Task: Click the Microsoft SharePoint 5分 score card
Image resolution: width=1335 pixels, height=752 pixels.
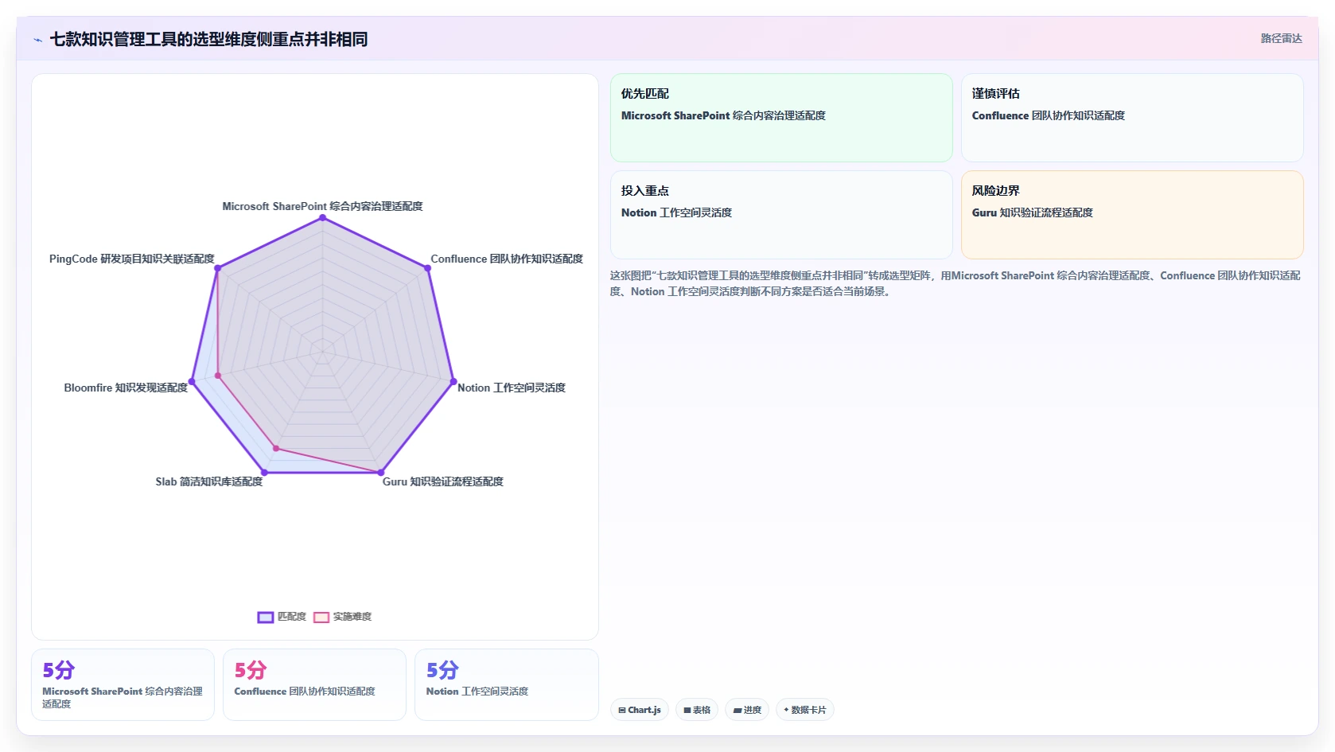Action: click(123, 684)
